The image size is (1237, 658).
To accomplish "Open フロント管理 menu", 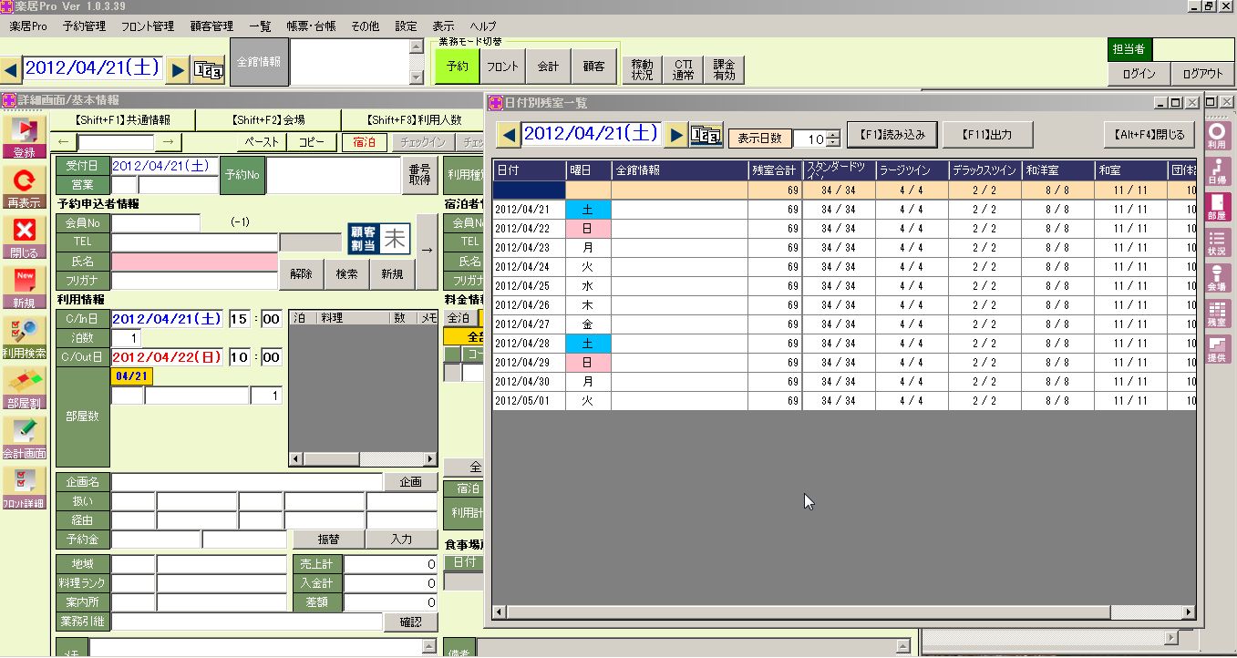I will point(148,26).
